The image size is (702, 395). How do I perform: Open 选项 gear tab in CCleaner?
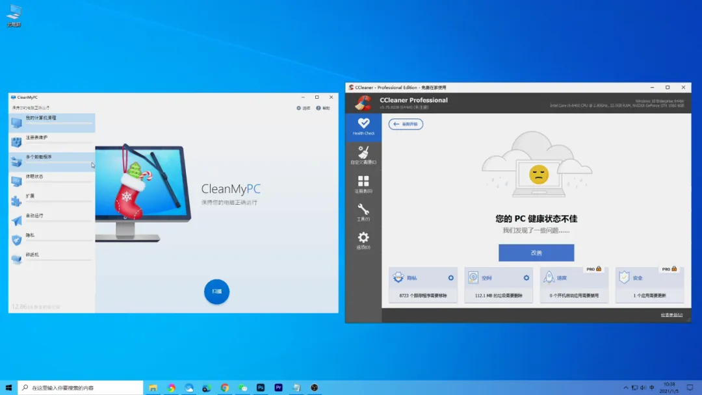coord(363,240)
